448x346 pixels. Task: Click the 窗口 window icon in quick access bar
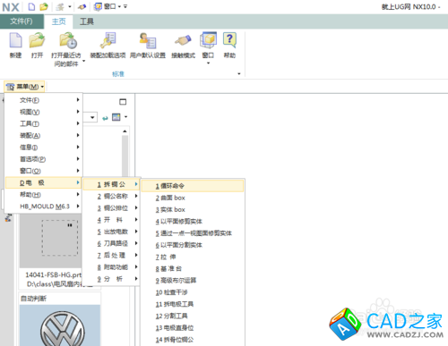(98, 6)
